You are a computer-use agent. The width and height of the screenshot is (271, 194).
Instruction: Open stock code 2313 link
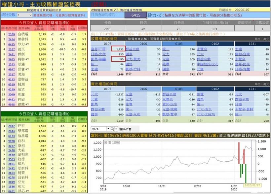tap(12, 64)
